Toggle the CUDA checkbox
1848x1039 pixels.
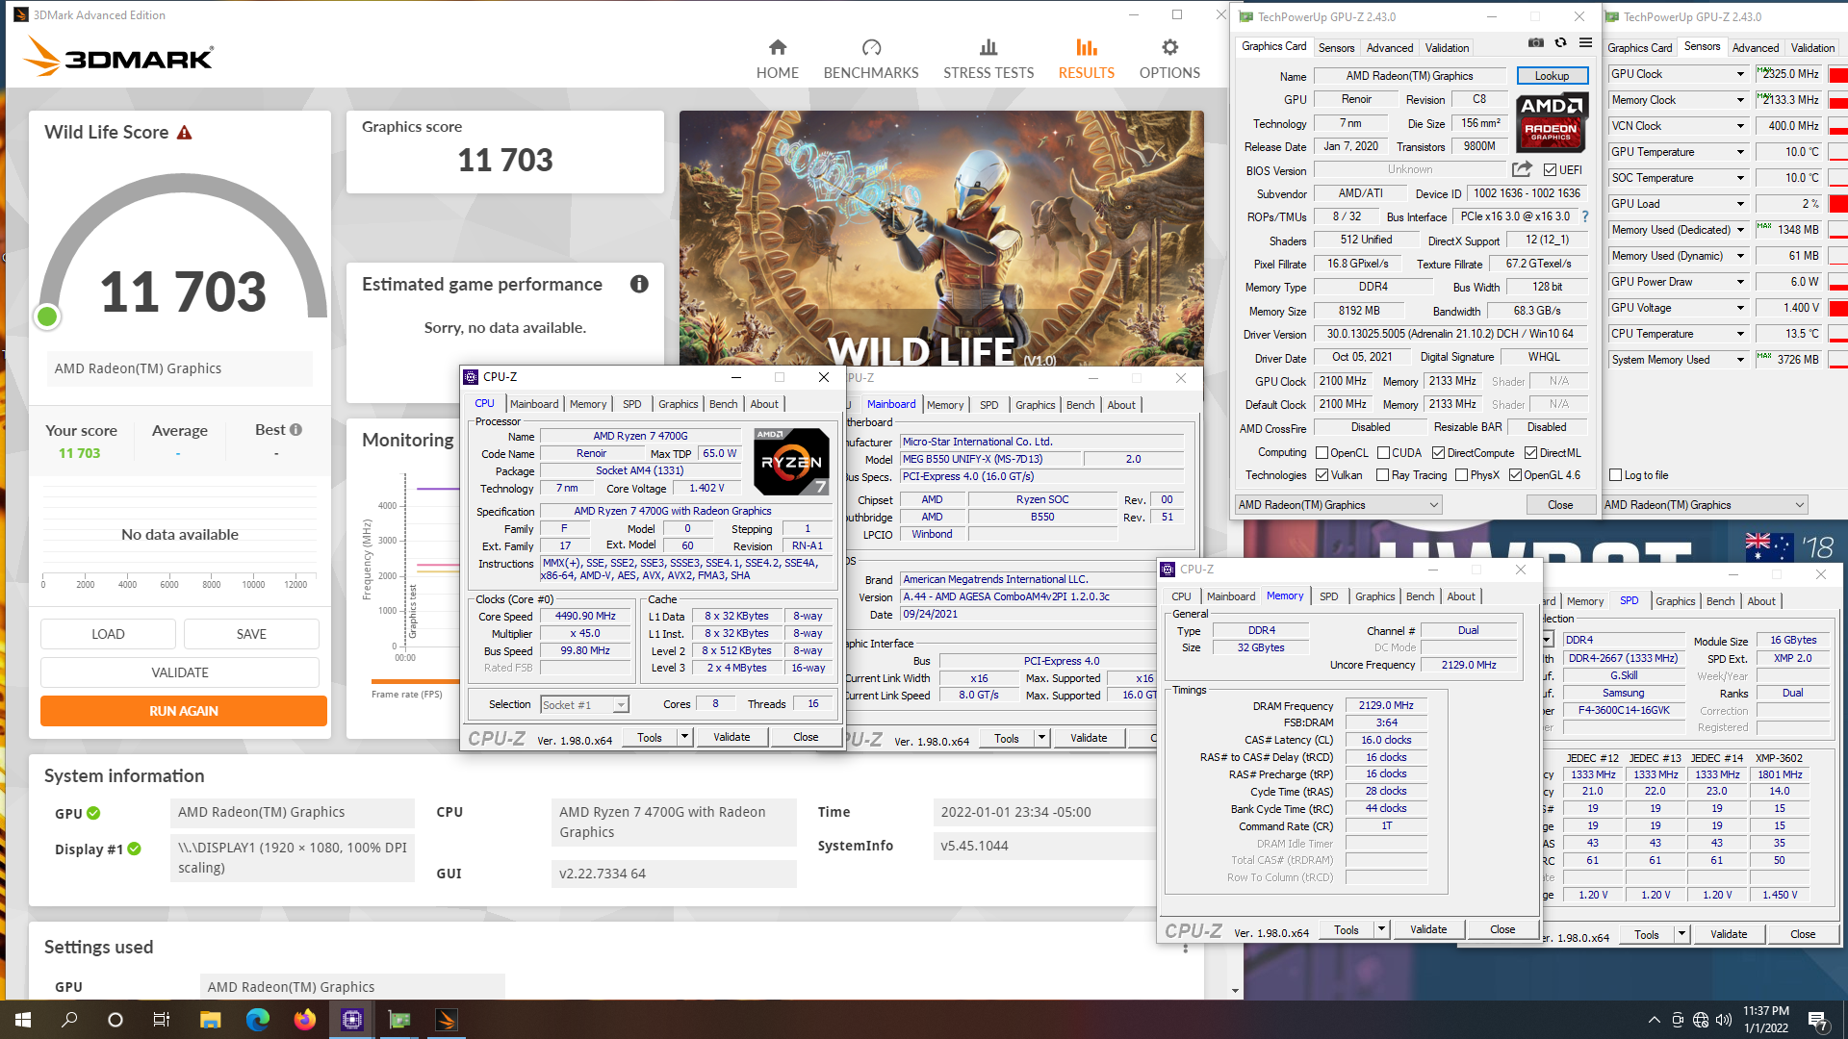click(x=1383, y=453)
